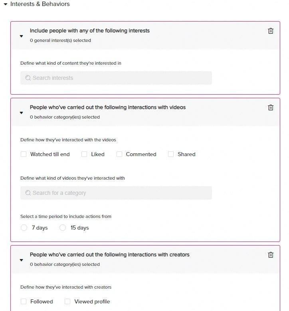Select the 7 days time period
Image resolution: width=289 pixels, height=311 pixels.
pyautogui.click(x=24, y=228)
